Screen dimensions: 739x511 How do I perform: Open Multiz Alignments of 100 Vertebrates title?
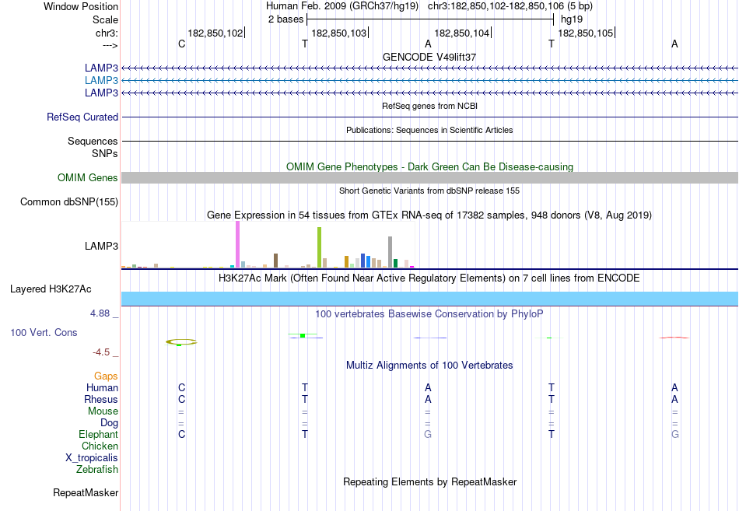point(429,366)
